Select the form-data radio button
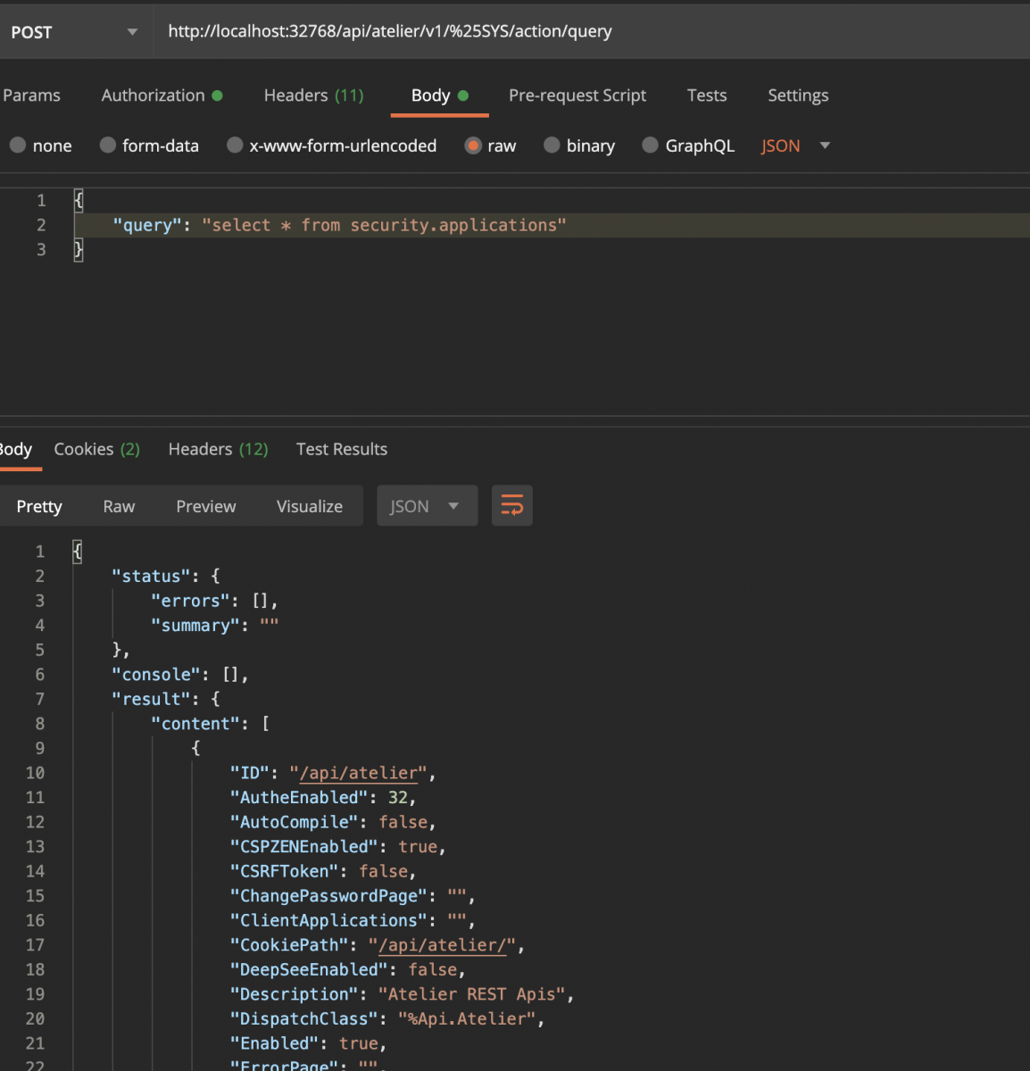This screenshot has height=1071, width=1030. 108,145
